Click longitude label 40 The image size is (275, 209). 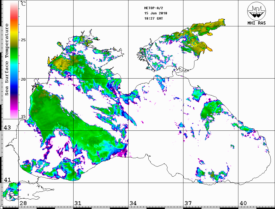[243, 203]
